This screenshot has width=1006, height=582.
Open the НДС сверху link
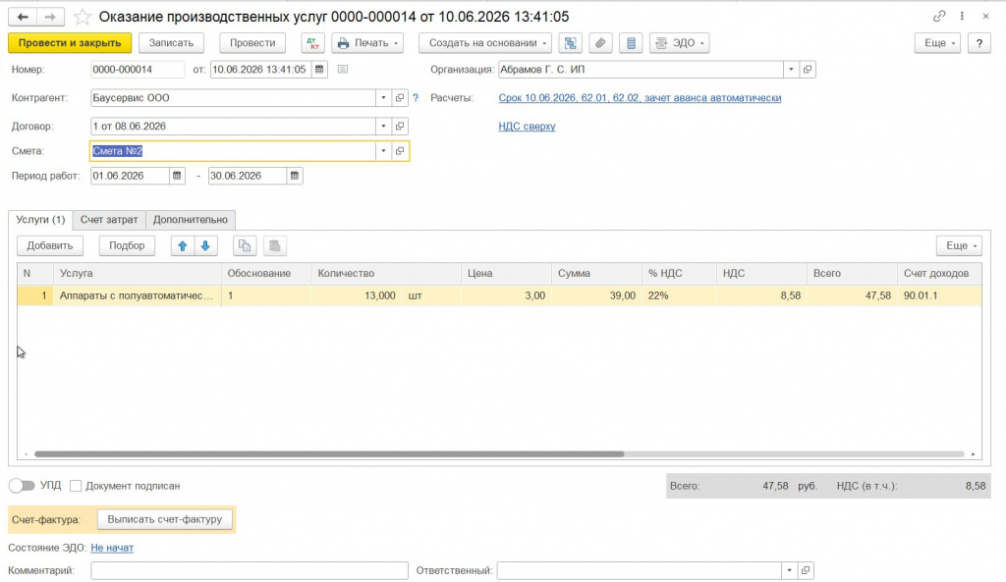click(x=527, y=127)
